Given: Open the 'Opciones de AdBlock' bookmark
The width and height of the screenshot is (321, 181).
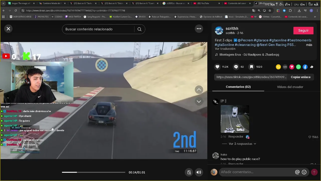Looking at the screenshot, I should tap(211, 17).
